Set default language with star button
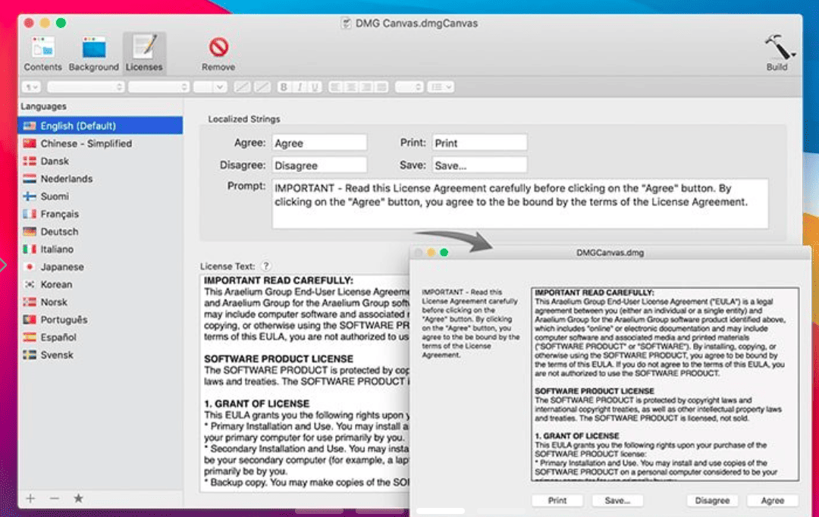Image resolution: width=819 pixels, height=517 pixels. pyautogui.click(x=78, y=498)
